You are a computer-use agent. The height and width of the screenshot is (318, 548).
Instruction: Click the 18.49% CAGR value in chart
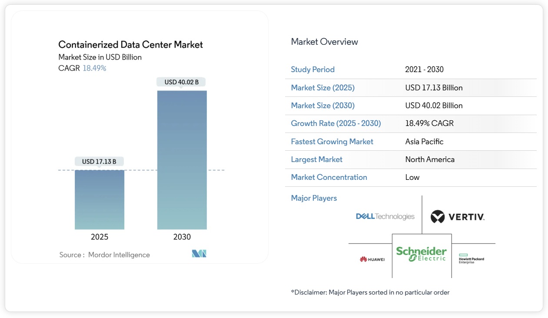tap(94, 68)
